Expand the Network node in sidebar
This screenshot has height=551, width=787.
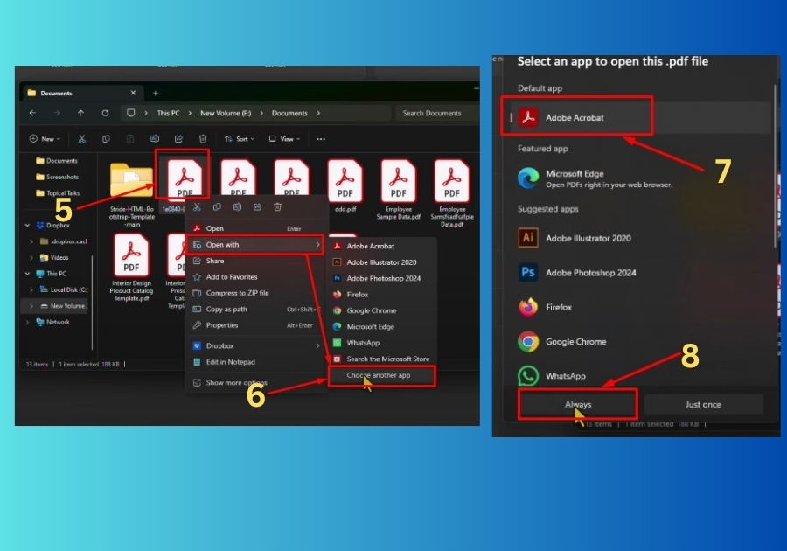(x=27, y=322)
